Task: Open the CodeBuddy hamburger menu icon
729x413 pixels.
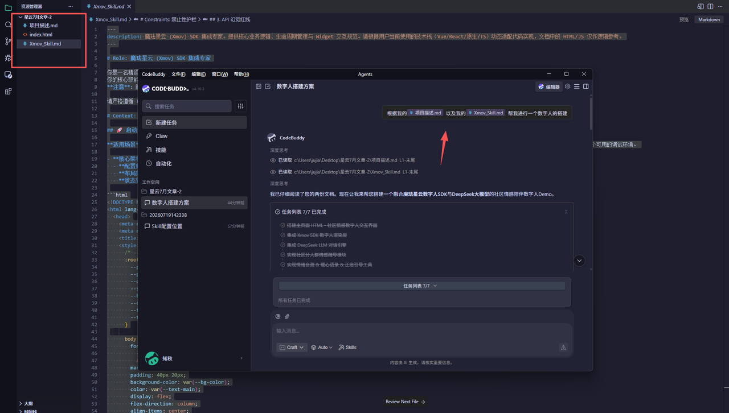Action: (x=576, y=86)
